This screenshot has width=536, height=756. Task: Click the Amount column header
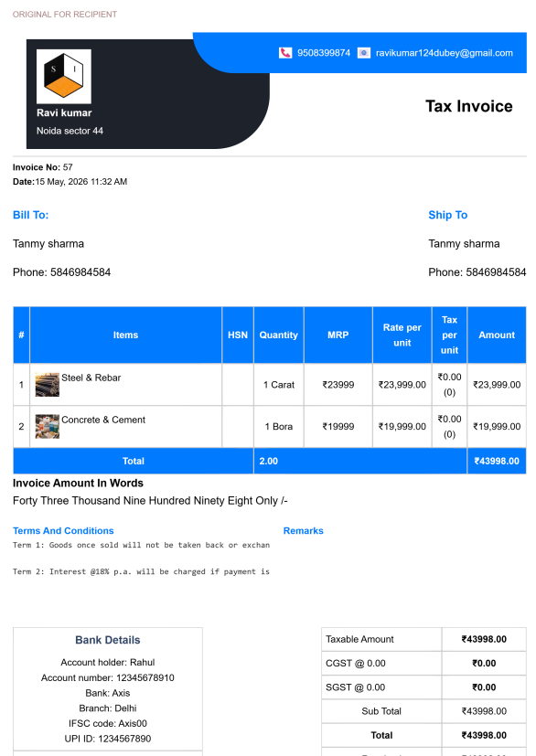[x=497, y=335]
